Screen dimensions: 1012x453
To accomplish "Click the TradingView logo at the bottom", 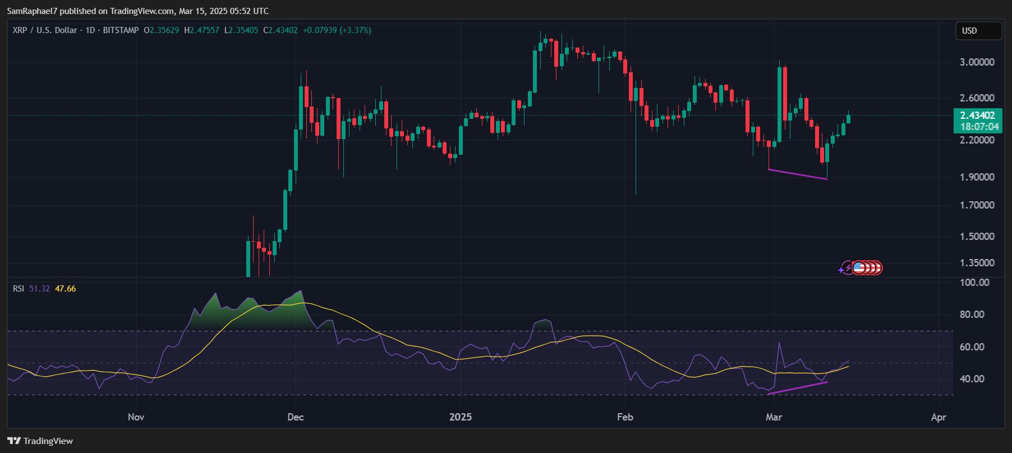I will tap(40, 441).
